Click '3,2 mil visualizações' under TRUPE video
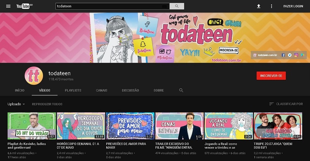Screen dimensions: 310x161 click(x=267, y=153)
